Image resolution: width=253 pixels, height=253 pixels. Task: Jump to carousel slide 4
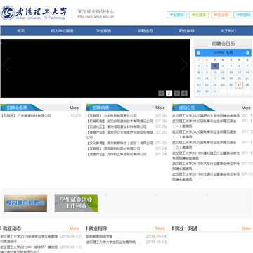pyautogui.click(x=184, y=93)
